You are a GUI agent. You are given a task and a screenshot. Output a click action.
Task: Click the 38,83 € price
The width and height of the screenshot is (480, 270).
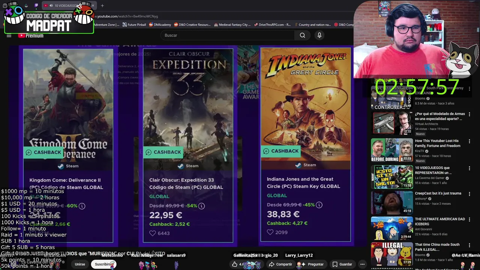click(x=283, y=214)
